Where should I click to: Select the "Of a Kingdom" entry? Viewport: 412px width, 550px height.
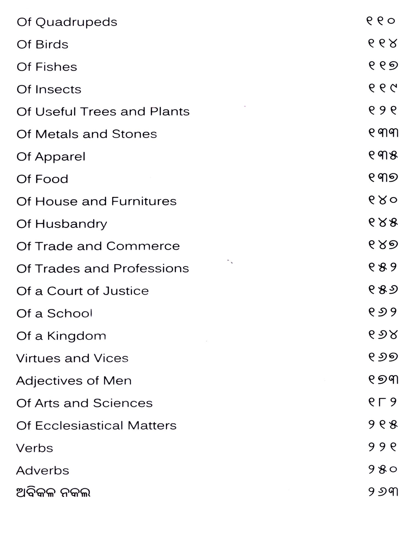pos(61,336)
